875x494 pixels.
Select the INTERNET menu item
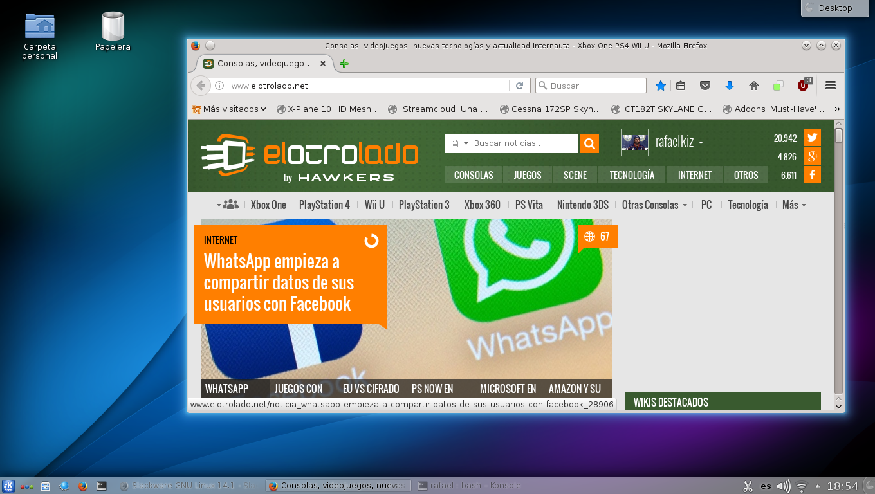pyautogui.click(x=695, y=175)
